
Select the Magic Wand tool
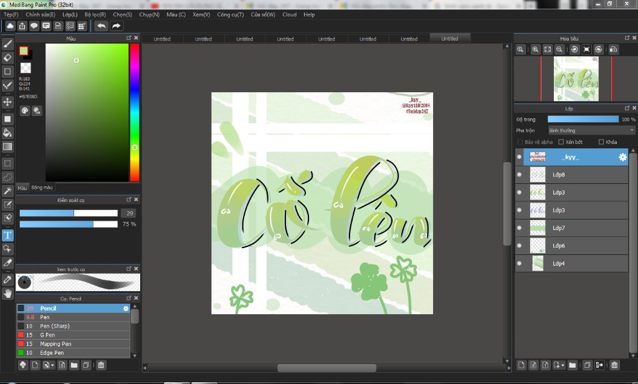(7, 191)
